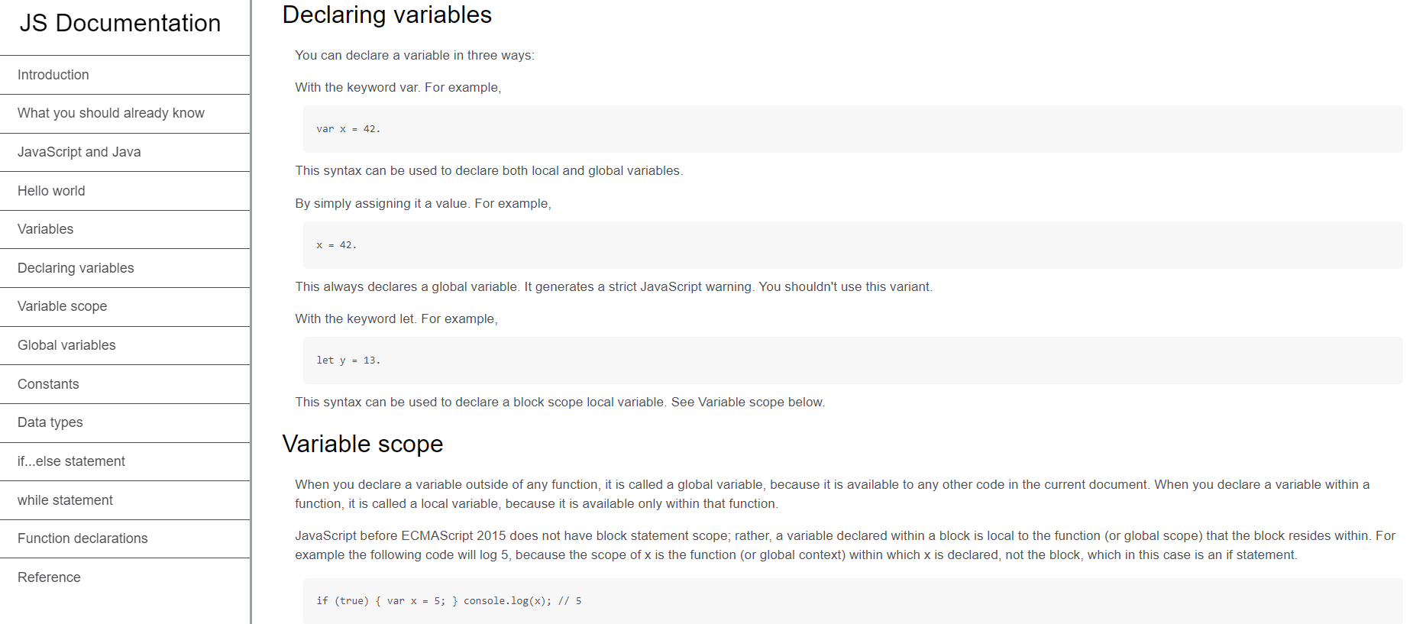1426x624 pixels.
Task: Open Function declarations from the sidebar
Action: coord(82,538)
